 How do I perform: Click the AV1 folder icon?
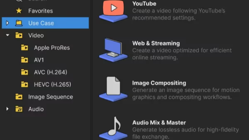click(25, 60)
